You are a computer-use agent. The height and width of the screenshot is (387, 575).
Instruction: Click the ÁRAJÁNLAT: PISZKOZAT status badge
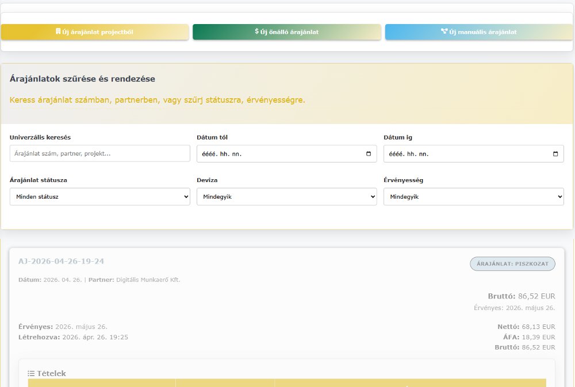[512, 264]
